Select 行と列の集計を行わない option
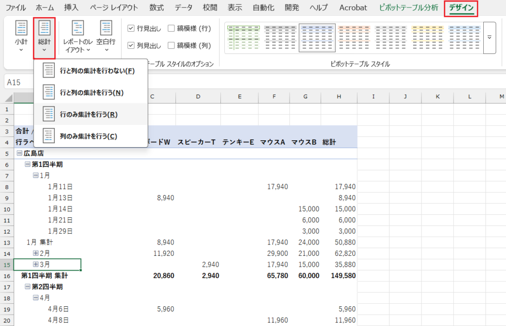506x326 pixels. [96, 71]
